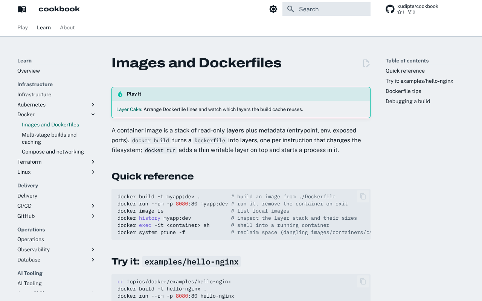Open the Operations page link in sidebar
Image resolution: width=482 pixels, height=301 pixels.
click(x=31, y=239)
